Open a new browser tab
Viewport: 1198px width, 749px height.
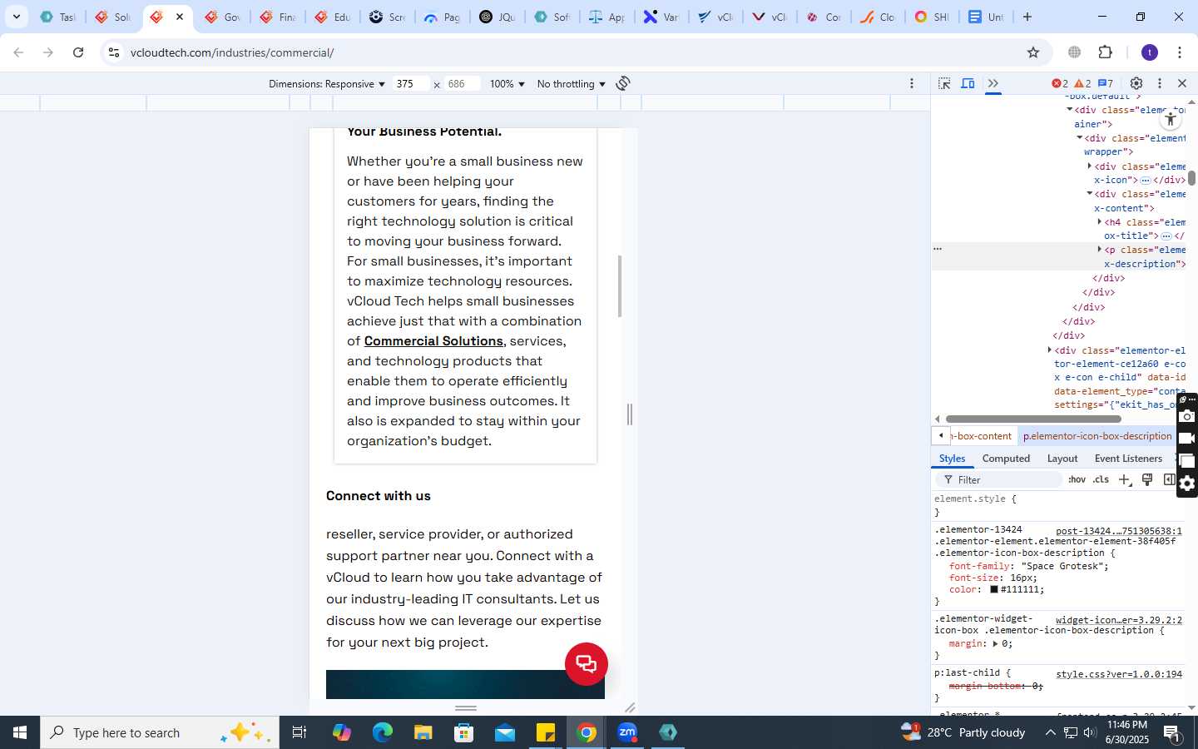pos(1027,17)
